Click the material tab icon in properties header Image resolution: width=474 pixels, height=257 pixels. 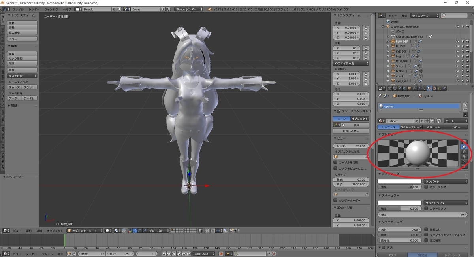pyautogui.click(x=429, y=88)
